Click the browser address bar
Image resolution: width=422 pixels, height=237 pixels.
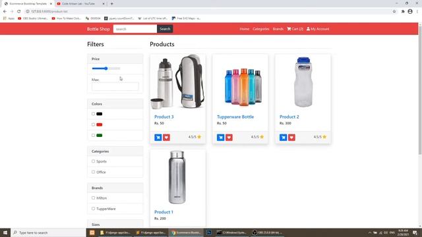(x=207, y=11)
